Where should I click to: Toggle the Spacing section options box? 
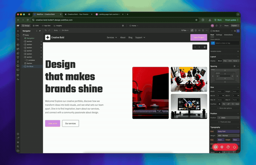pyautogui.click(x=234, y=66)
